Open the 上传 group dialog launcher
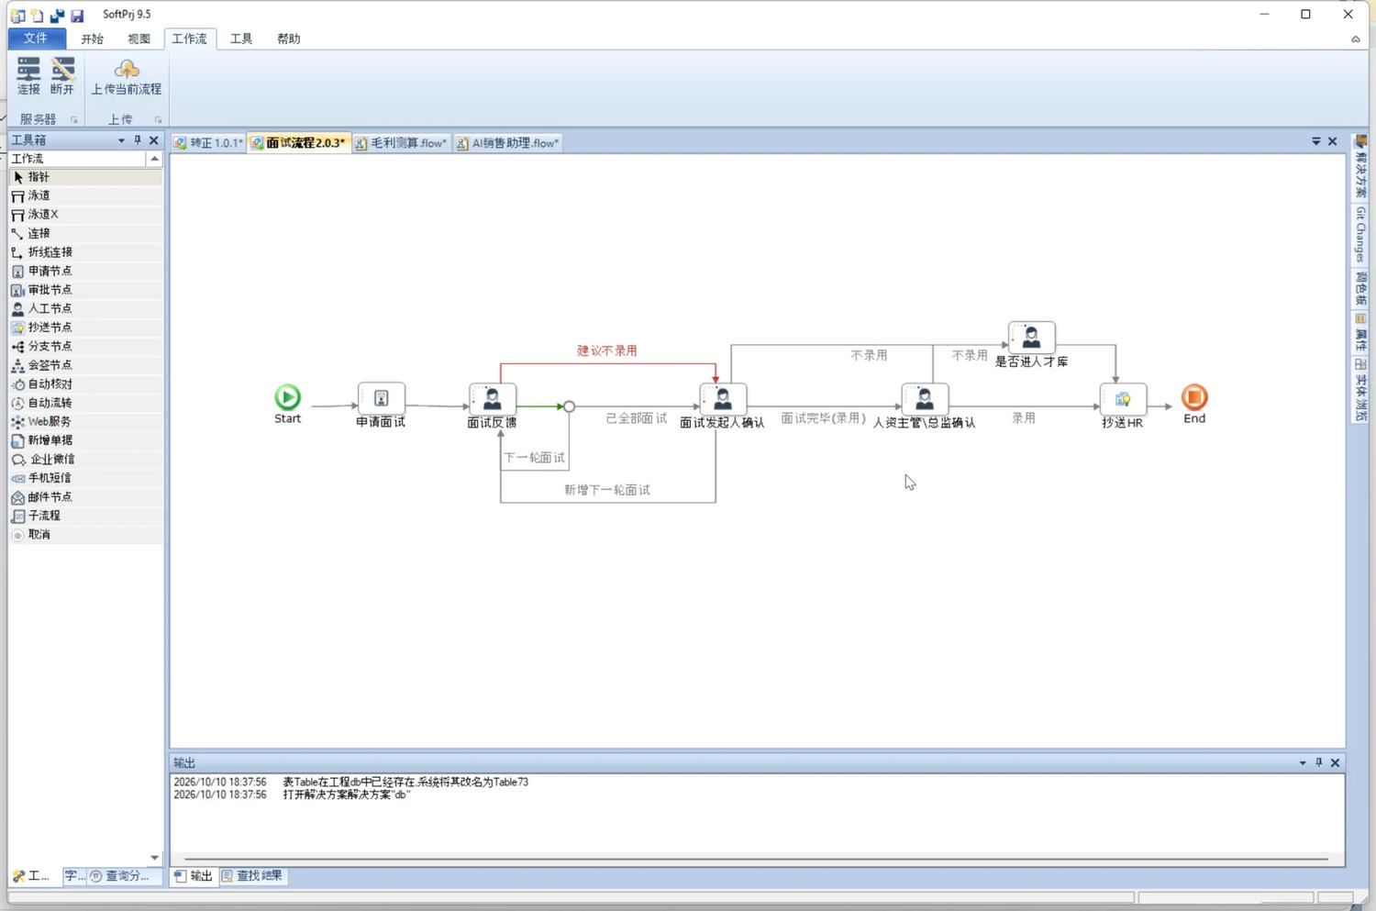 coord(158,119)
